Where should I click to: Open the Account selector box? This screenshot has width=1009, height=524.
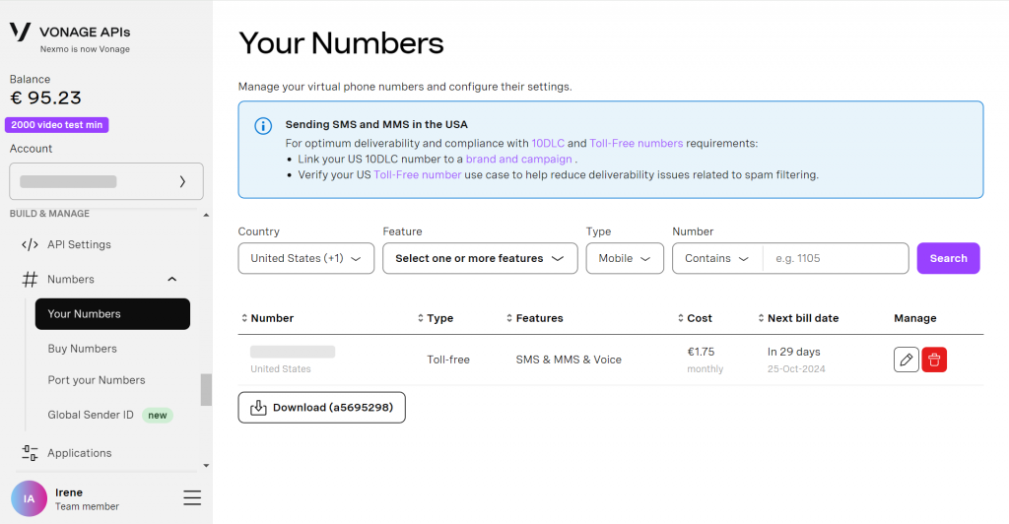[x=106, y=181]
